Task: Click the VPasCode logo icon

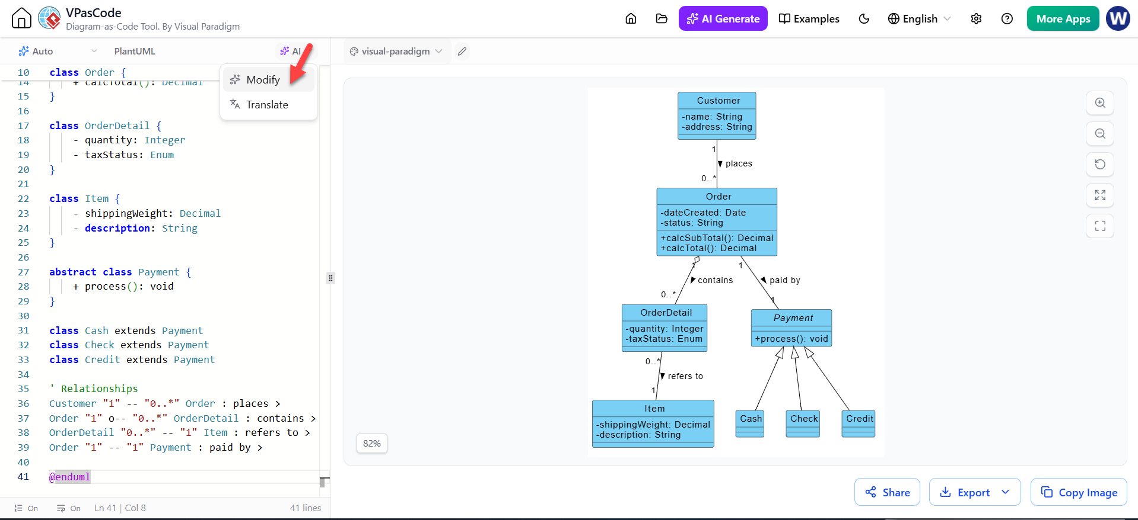Action: tap(49, 18)
